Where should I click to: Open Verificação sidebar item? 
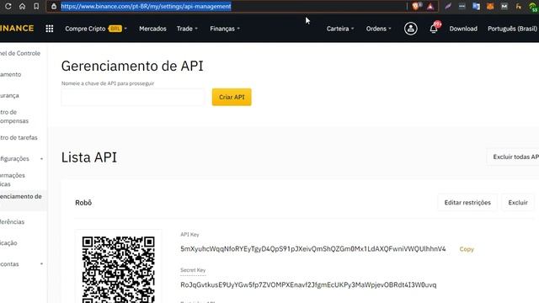[x=8, y=243]
